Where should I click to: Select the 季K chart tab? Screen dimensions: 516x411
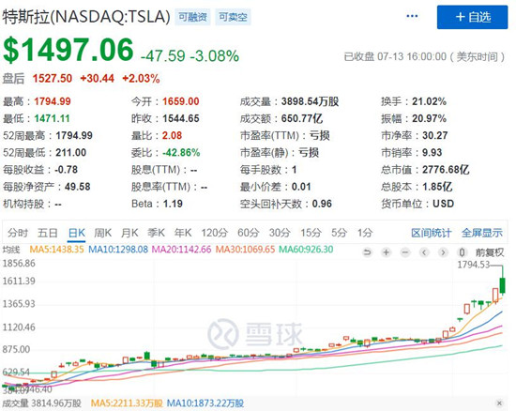click(156, 233)
